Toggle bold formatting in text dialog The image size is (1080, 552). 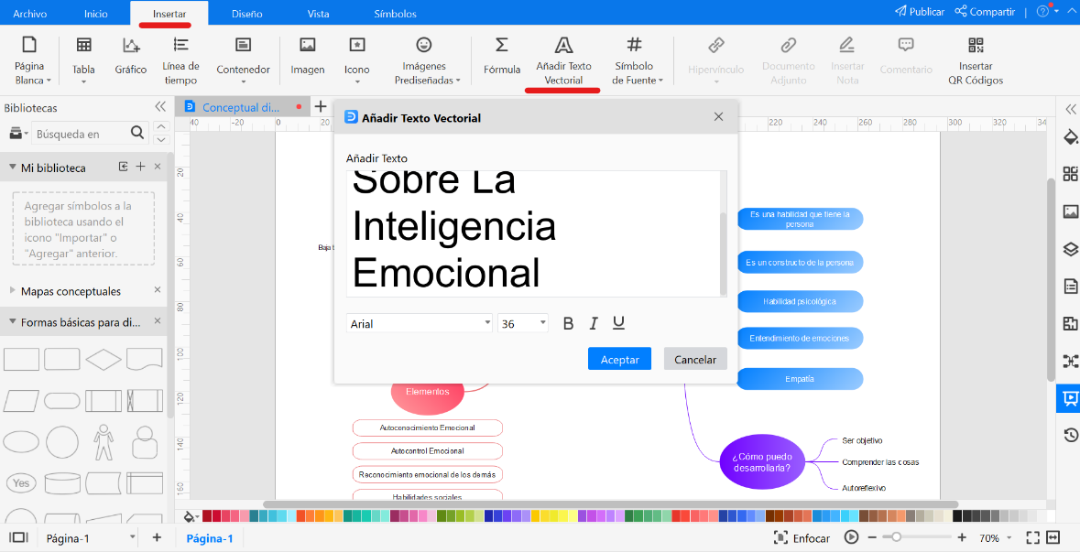[x=568, y=322]
